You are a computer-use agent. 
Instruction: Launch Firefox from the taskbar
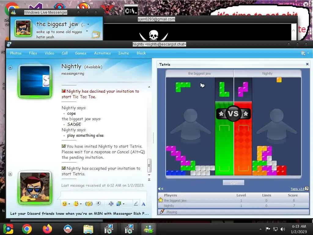point(47,229)
